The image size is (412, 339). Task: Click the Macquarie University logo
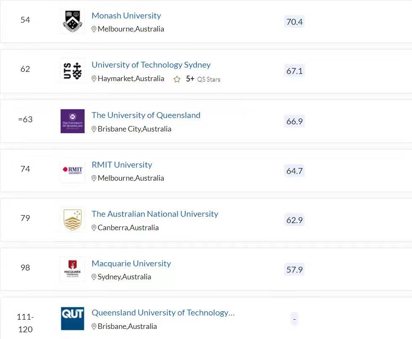(72, 269)
